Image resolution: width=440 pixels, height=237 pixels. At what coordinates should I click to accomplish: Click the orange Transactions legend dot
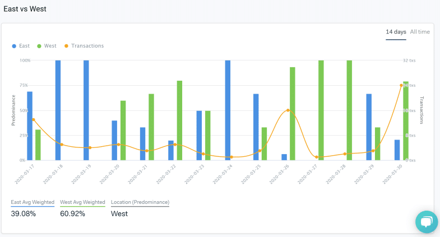67,46
